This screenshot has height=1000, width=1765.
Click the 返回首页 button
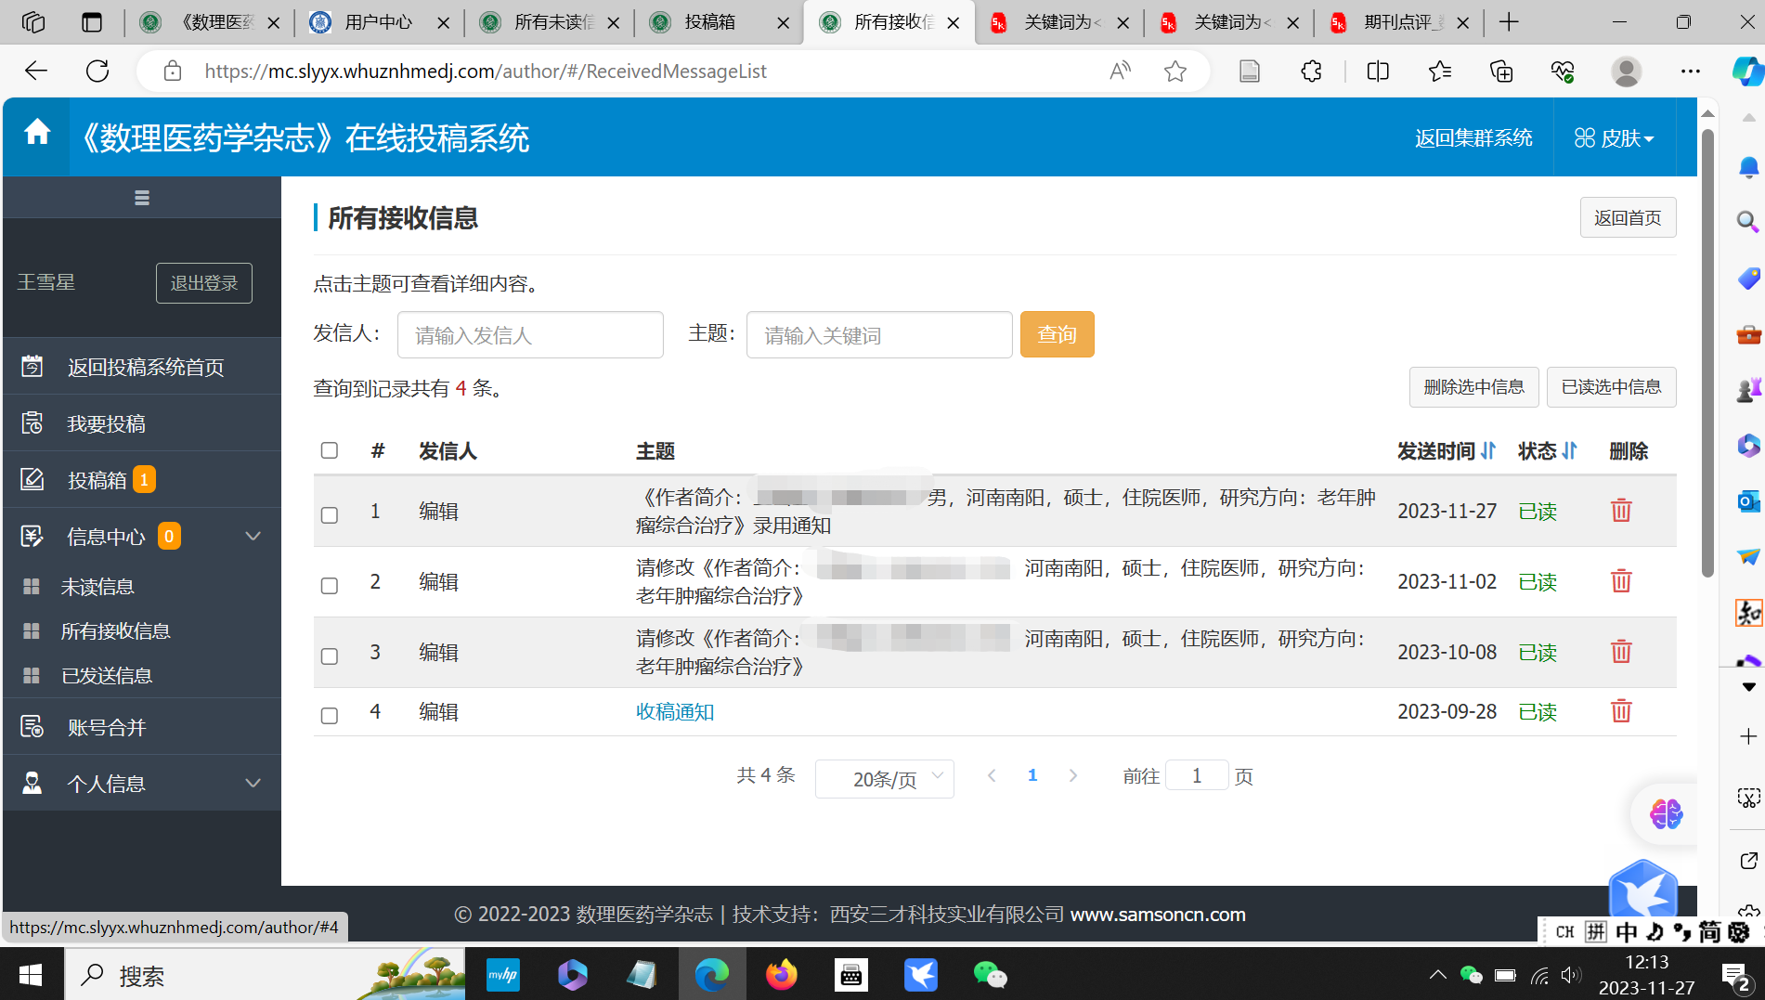pyautogui.click(x=1628, y=217)
